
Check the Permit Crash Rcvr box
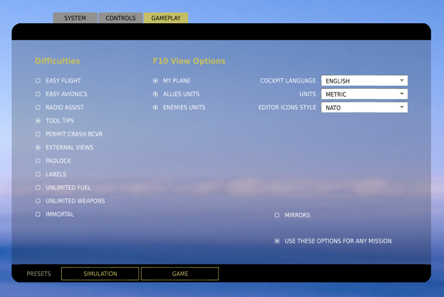(x=38, y=134)
